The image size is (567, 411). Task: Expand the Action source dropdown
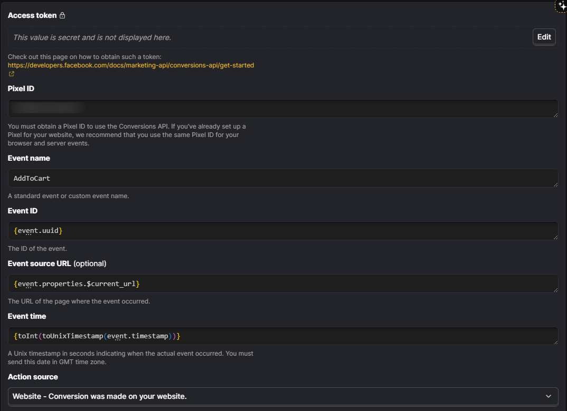tap(282, 396)
